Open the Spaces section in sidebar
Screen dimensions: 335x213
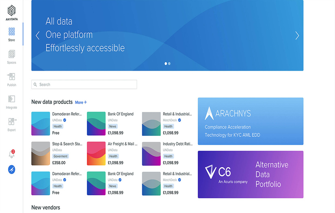tap(11, 57)
